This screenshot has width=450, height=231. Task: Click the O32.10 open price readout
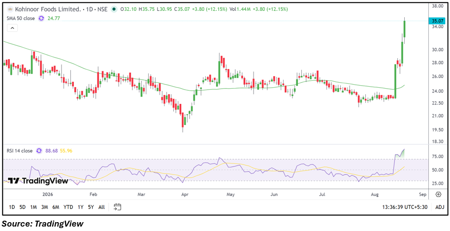[129, 9]
